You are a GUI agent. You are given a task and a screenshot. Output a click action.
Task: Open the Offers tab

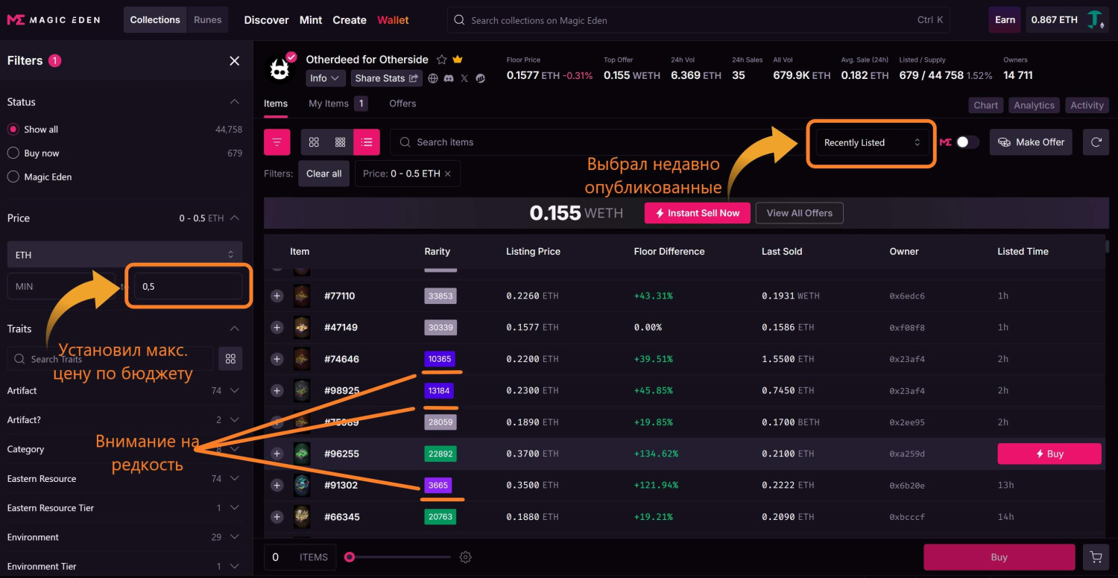tap(402, 104)
